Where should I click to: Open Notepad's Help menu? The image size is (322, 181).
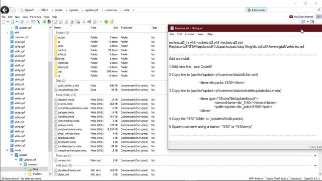click(x=209, y=34)
